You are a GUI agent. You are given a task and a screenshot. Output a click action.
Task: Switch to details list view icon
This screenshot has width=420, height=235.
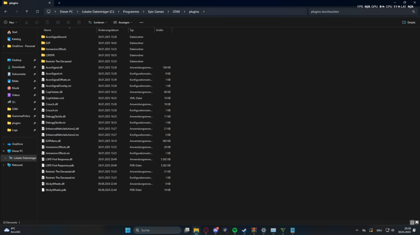[x=412, y=222]
